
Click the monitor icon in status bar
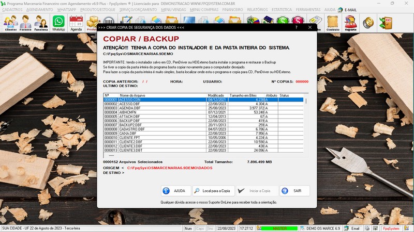[375, 228]
